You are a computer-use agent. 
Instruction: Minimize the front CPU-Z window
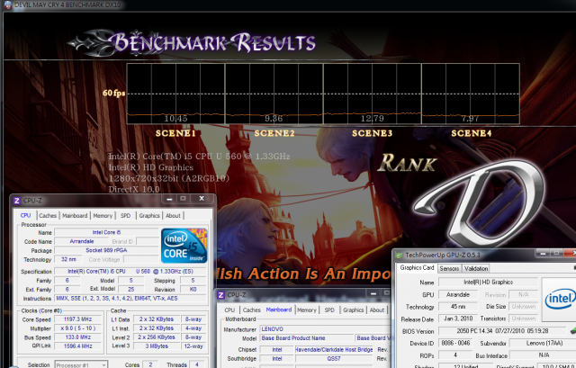[x=169, y=199]
